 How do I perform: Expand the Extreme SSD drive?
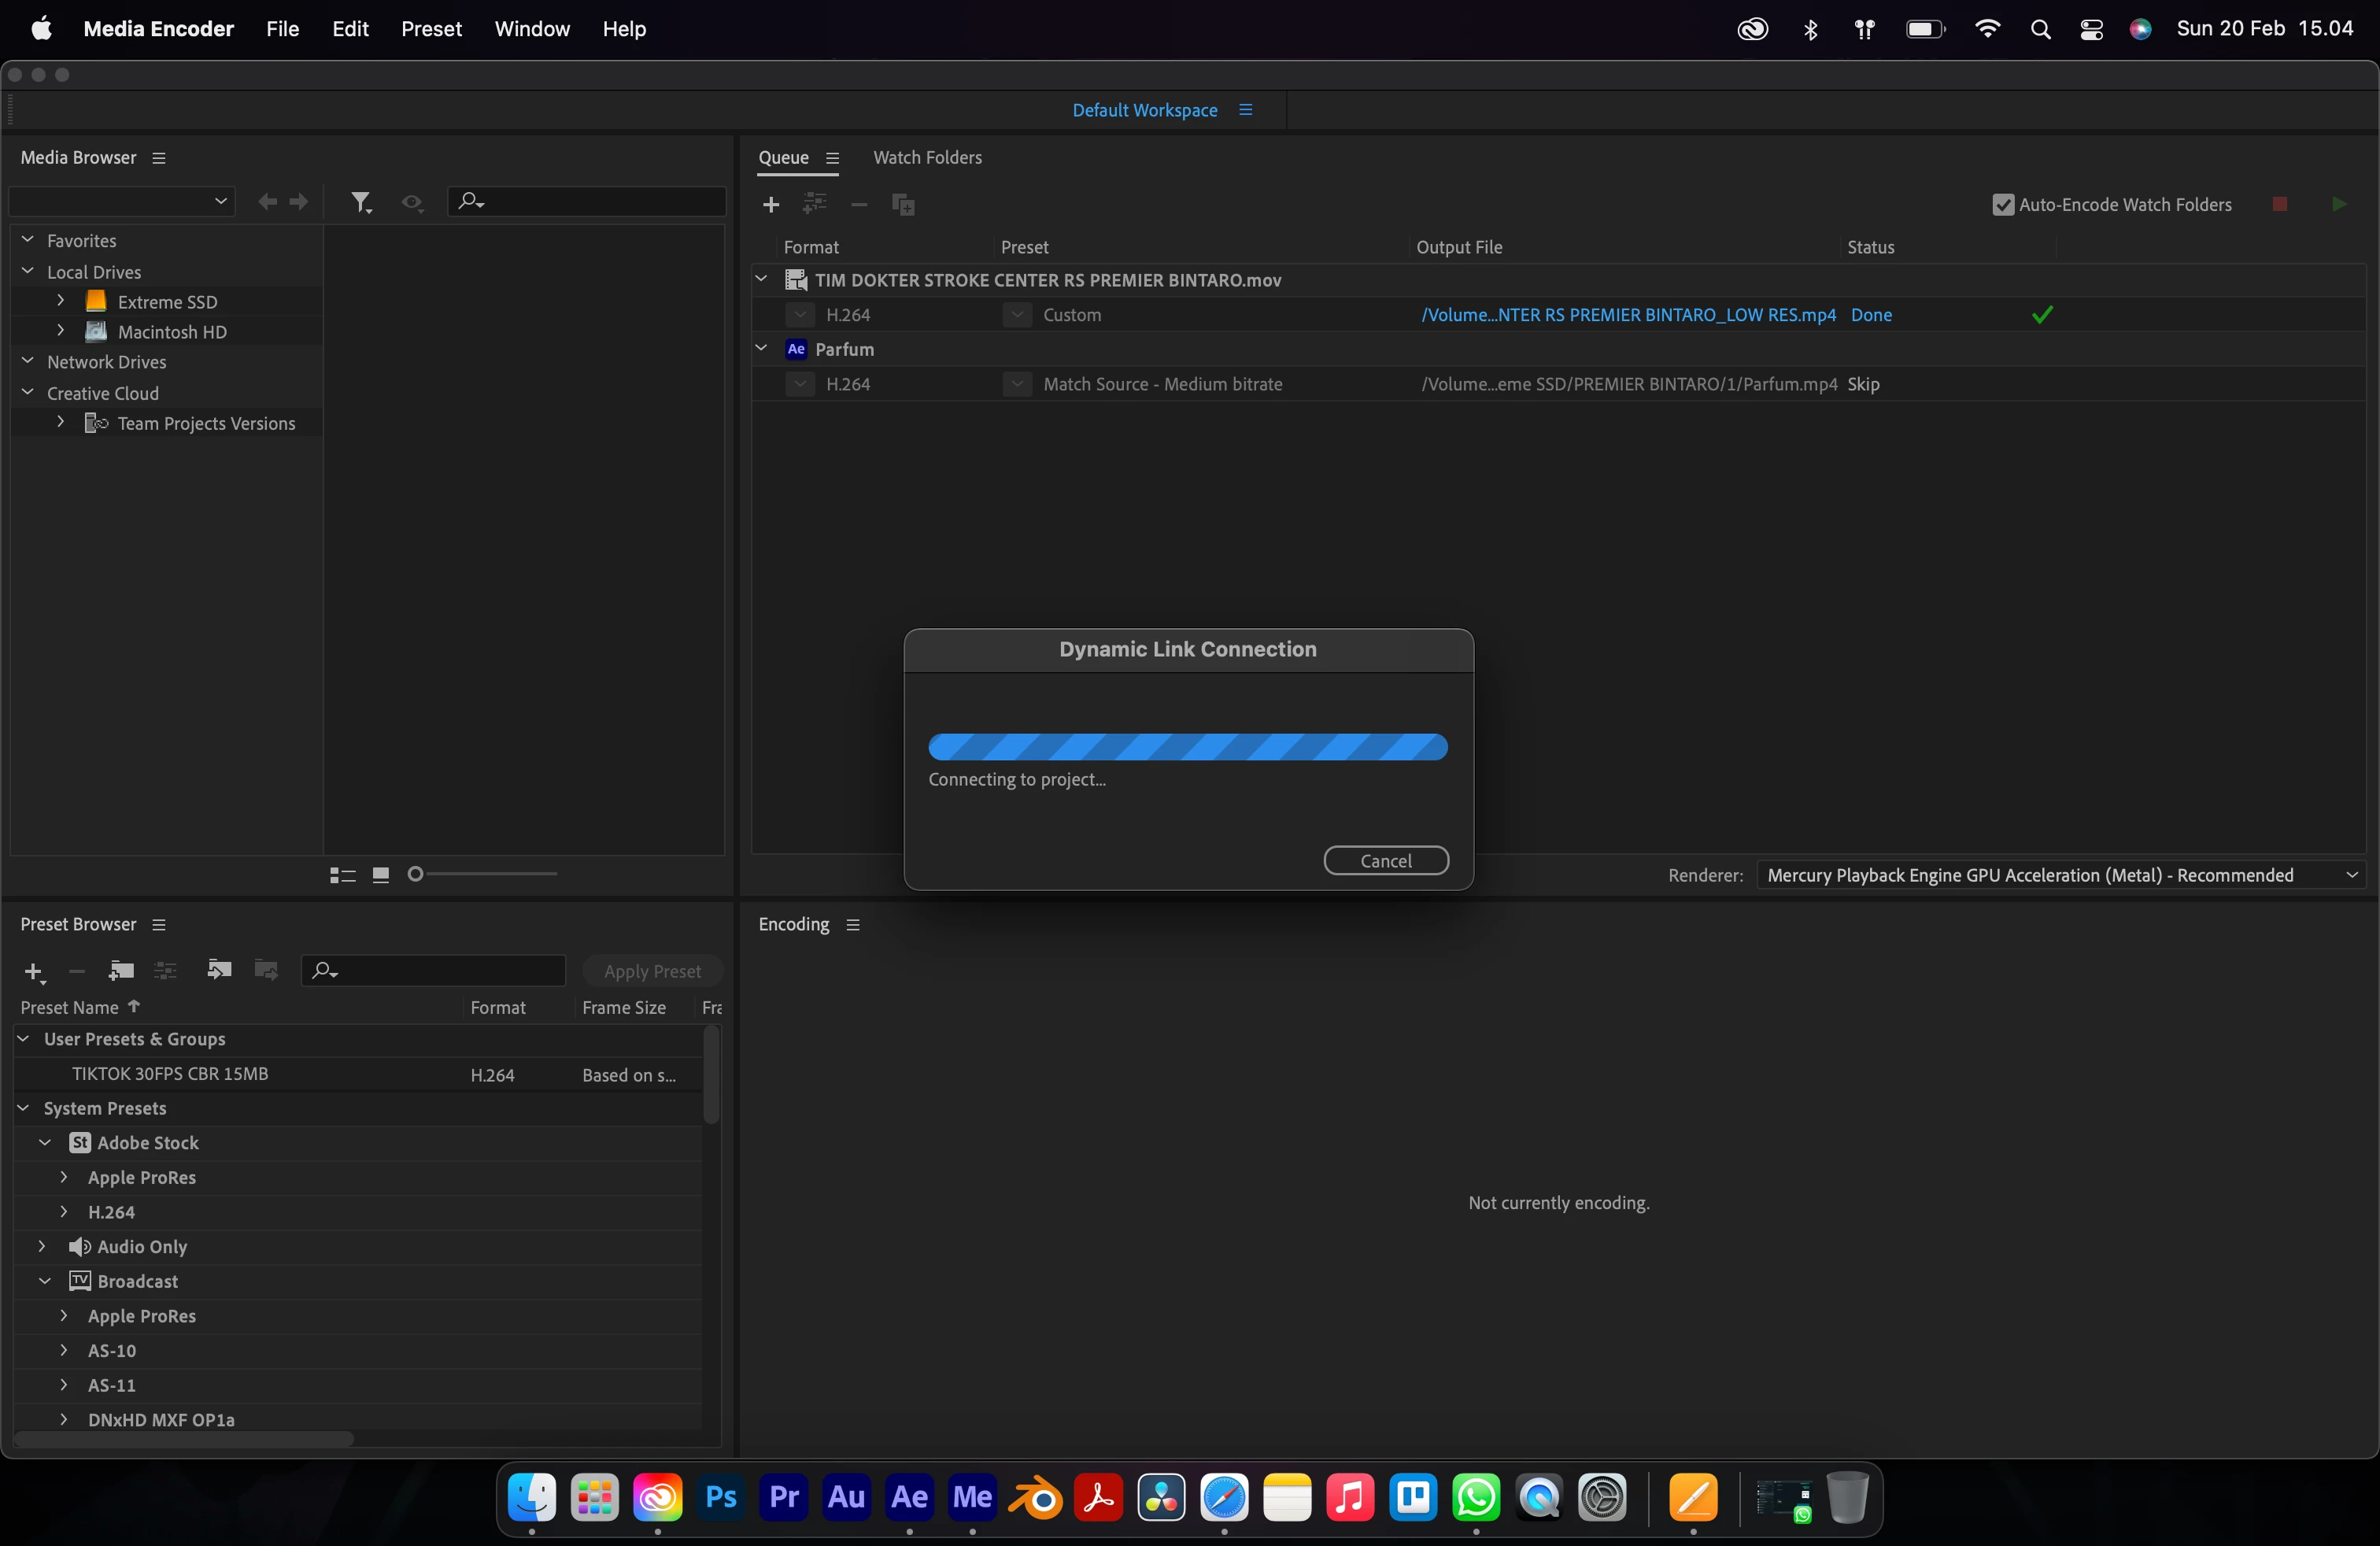click(x=61, y=301)
